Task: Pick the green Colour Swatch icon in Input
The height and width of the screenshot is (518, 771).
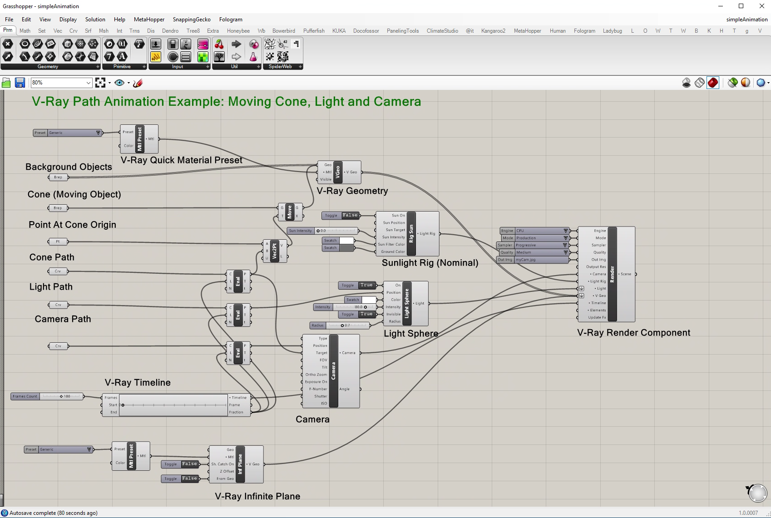Action: pyautogui.click(x=203, y=56)
